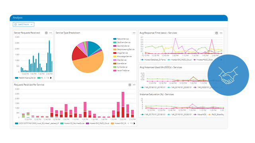This screenshot has height=143, width=255.
Task: Toggle Geoprocessing Service legend swatch
Action: [x=115, y=49]
